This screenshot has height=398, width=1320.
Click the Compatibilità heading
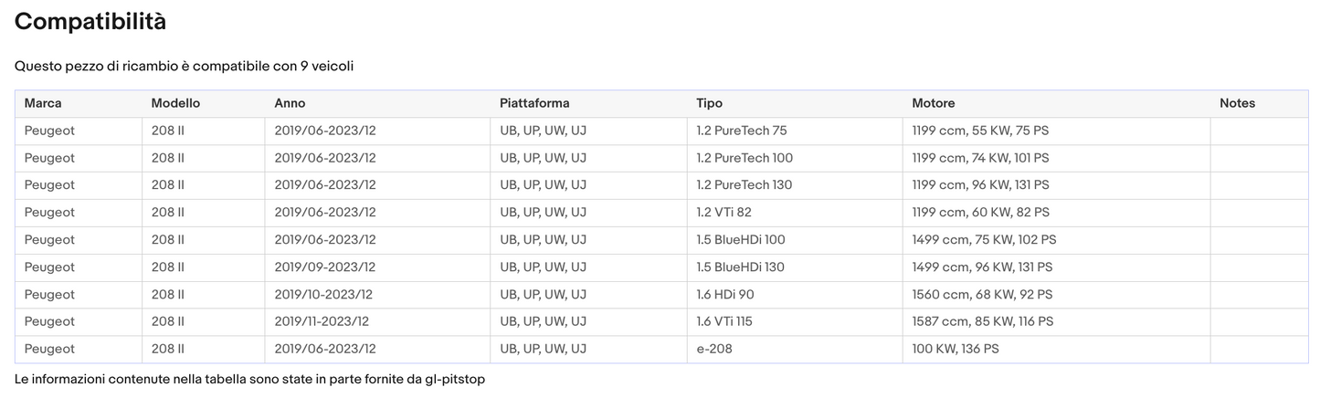[90, 22]
